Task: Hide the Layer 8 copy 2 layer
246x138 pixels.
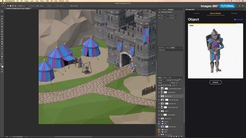Action: 159,96
